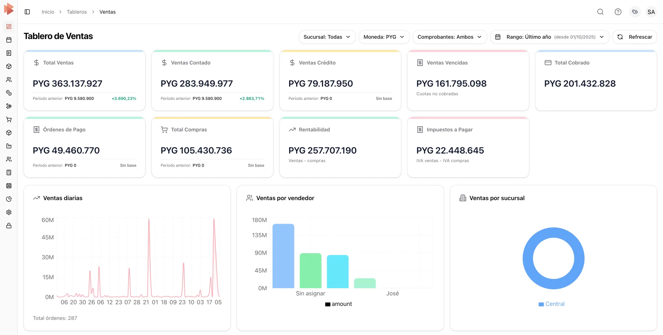Open the settings gear icon in sidebar
The width and height of the screenshot is (663, 335).
[x=9, y=212]
